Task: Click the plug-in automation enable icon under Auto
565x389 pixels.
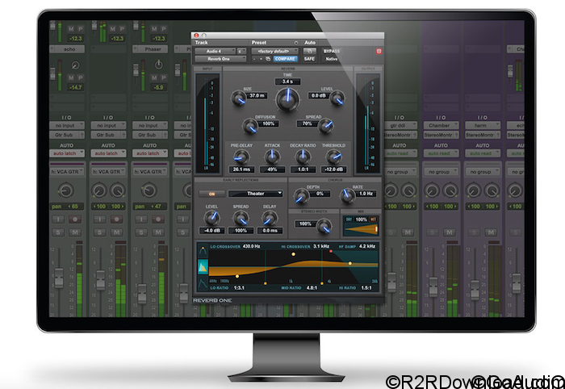Action: tap(309, 51)
